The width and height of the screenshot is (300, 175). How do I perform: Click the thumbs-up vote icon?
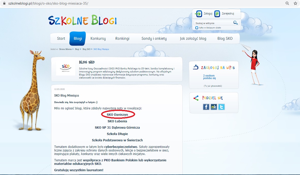pos(196,67)
